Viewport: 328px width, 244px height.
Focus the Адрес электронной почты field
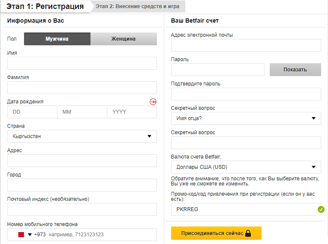click(x=246, y=45)
